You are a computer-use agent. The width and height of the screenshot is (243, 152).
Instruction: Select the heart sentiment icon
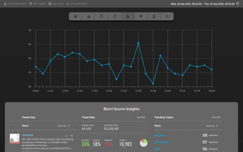click(x=141, y=17)
